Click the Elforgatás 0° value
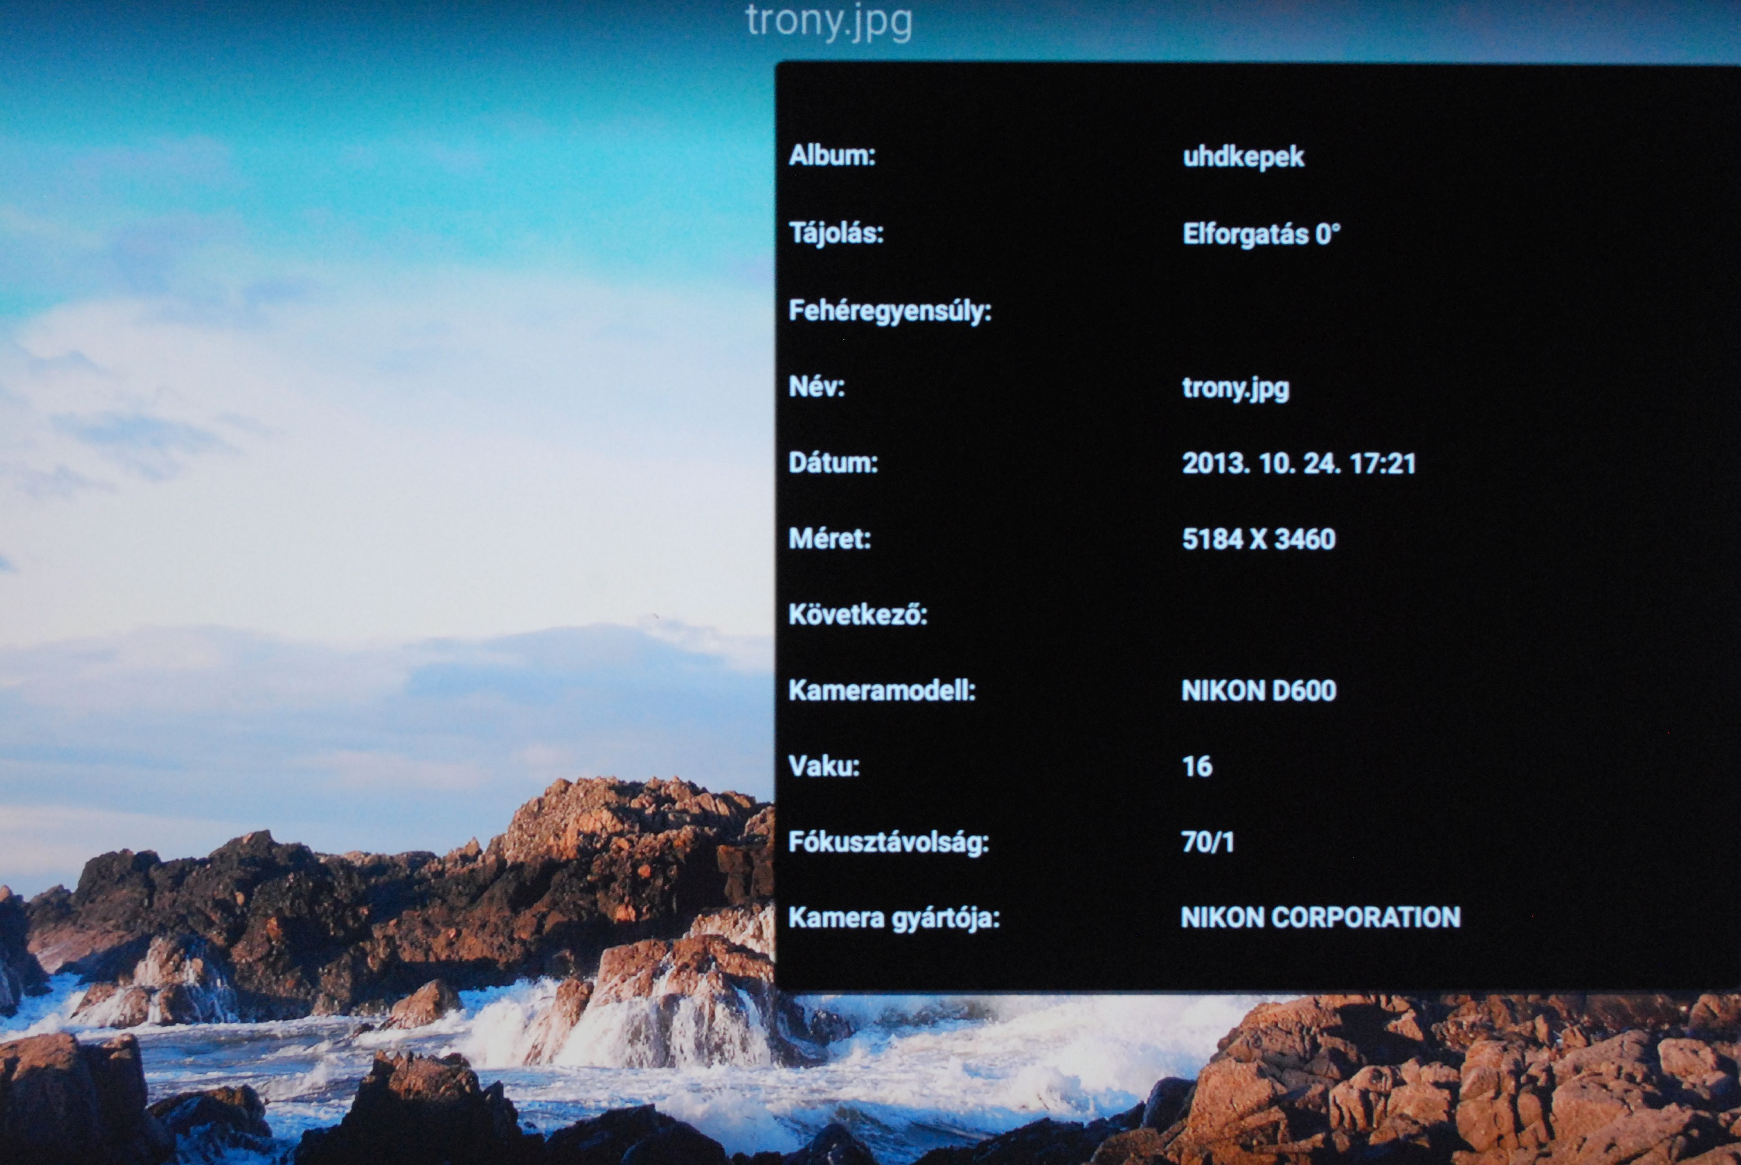 click(1261, 235)
